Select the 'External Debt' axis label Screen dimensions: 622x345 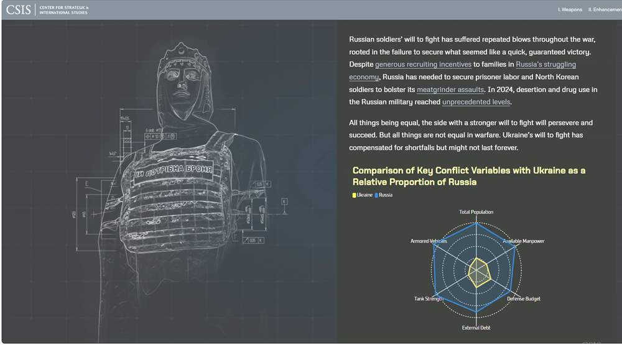476,328
